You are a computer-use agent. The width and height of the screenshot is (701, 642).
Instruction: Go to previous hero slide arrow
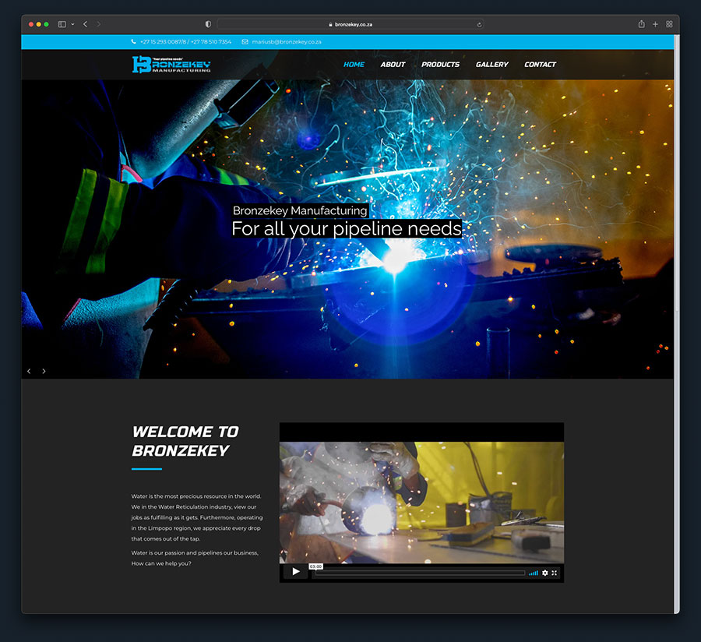(x=29, y=371)
